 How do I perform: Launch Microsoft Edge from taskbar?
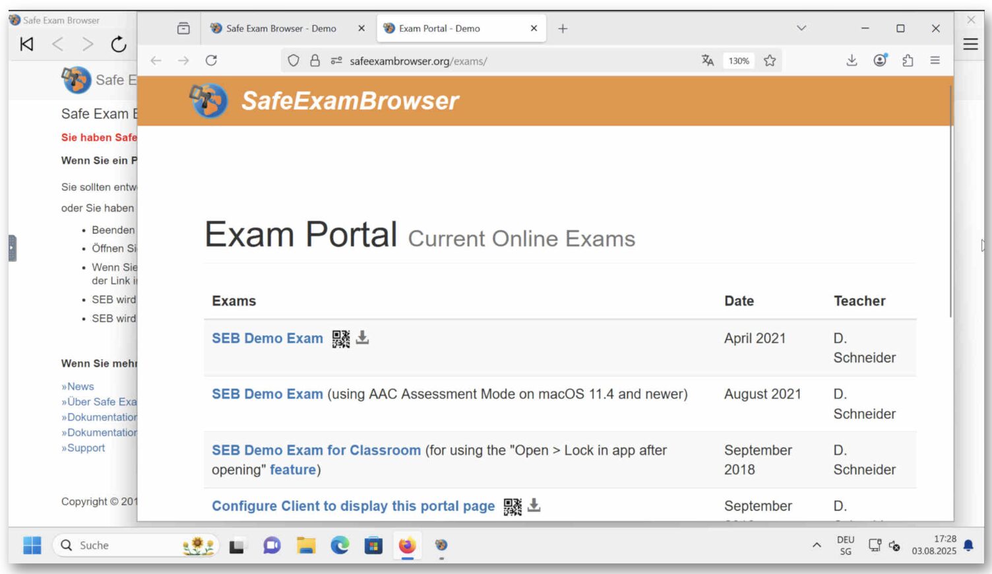[x=340, y=546]
